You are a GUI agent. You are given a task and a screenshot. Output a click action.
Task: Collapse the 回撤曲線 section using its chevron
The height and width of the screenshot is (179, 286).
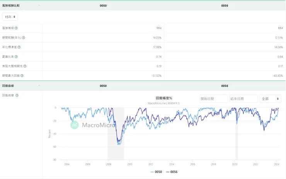(39, 86)
